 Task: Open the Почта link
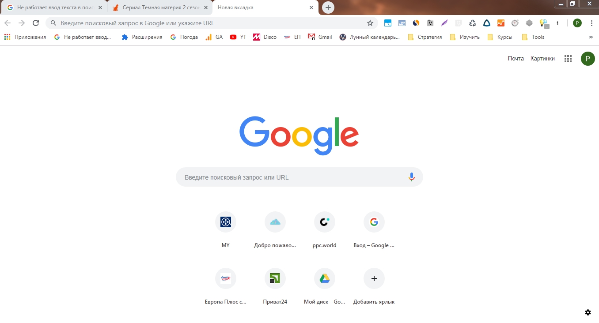click(x=516, y=58)
